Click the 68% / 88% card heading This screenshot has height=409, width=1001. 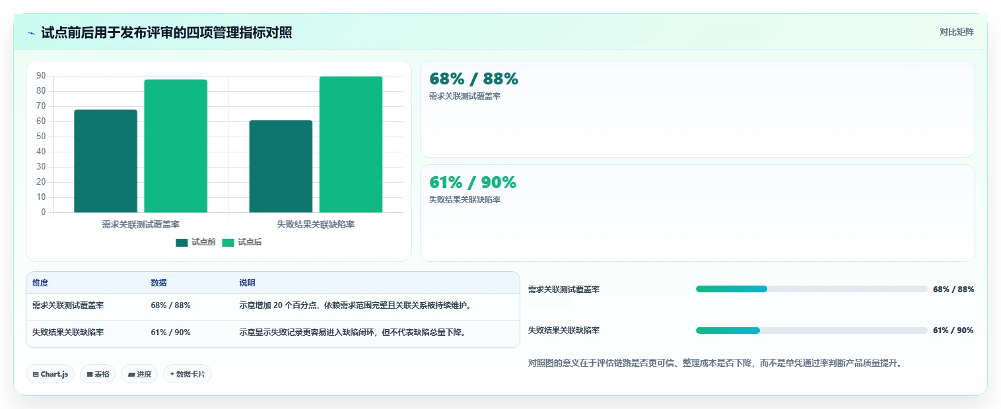point(473,79)
